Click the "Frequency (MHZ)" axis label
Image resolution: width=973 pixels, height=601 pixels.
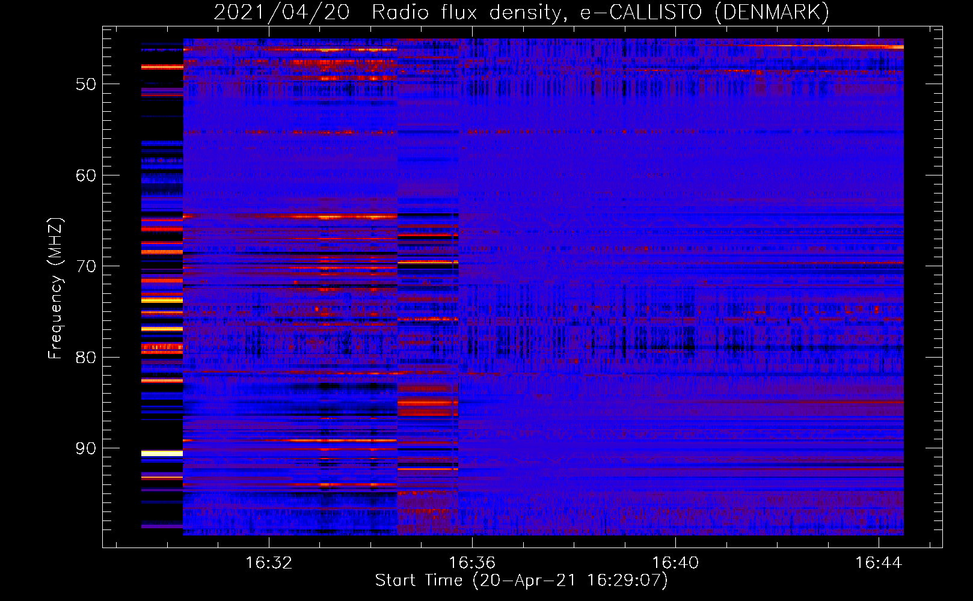55,288
